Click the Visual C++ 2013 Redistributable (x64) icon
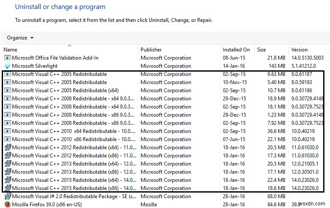The width and height of the screenshot is (330, 208). pos(8,164)
